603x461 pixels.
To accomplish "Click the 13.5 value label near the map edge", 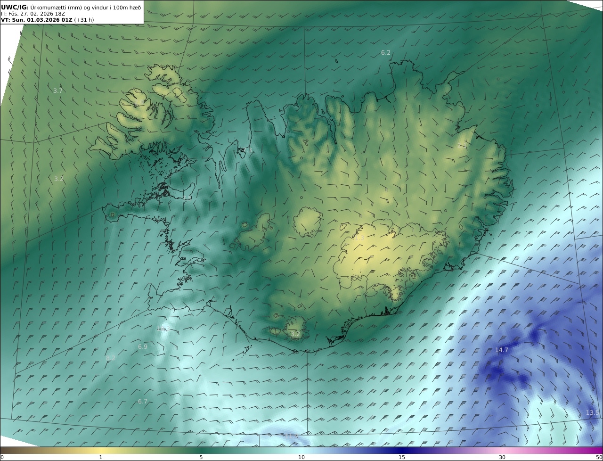I will pyautogui.click(x=593, y=412).
